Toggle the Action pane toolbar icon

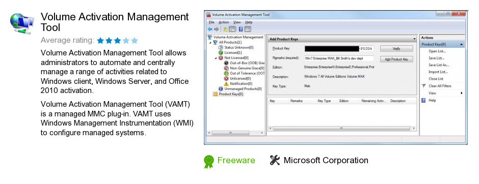pos(248,29)
